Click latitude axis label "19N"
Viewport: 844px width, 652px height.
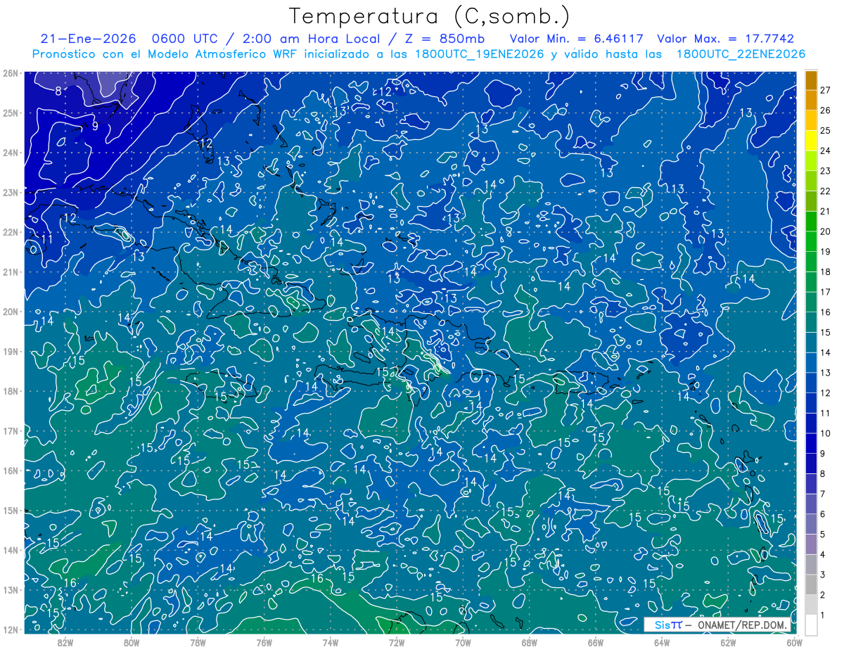(10, 351)
